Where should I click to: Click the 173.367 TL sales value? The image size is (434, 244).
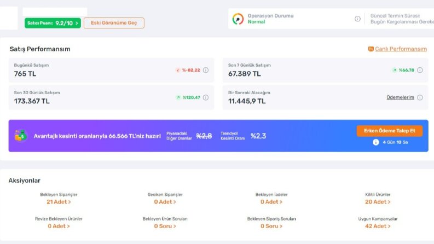32,101
